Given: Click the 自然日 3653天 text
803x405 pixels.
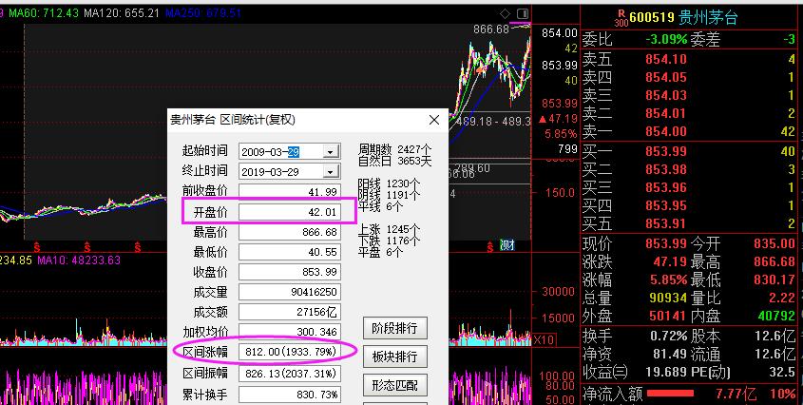Looking at the screenshot, I should click(x=394, y=161).
